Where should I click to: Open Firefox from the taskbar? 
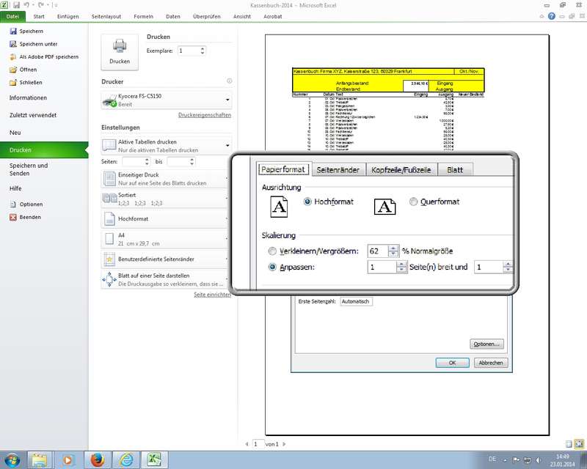96,459
